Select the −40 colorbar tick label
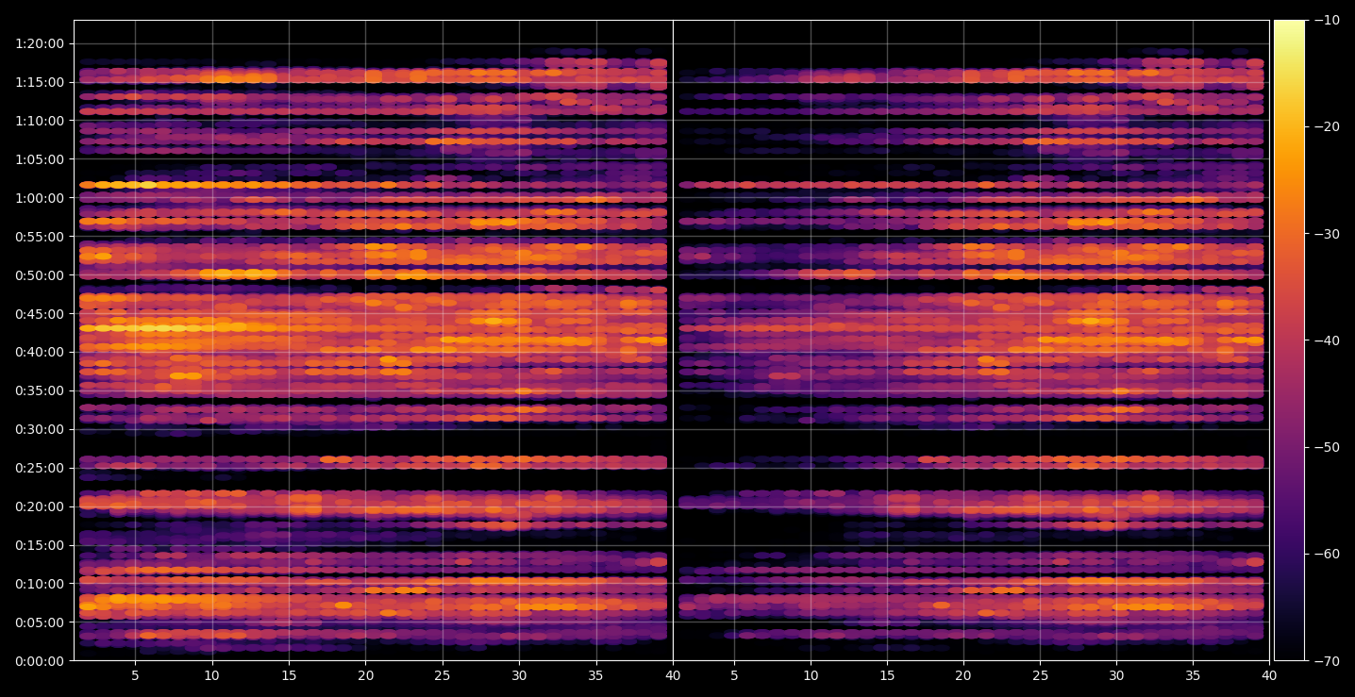This screenshot has height=697, width=1355. (x=1326, y=340)
